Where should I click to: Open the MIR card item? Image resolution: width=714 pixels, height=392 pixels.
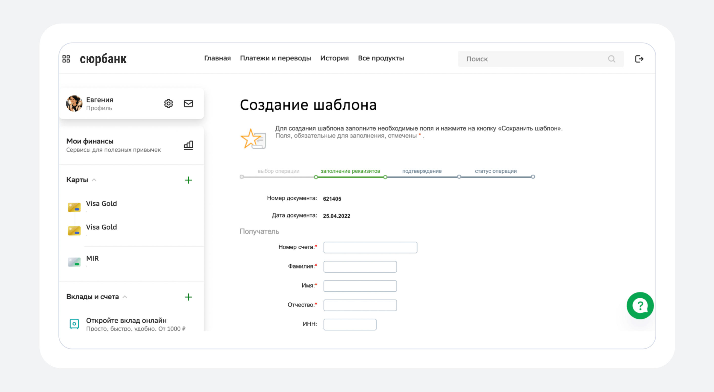pos(92,258)
